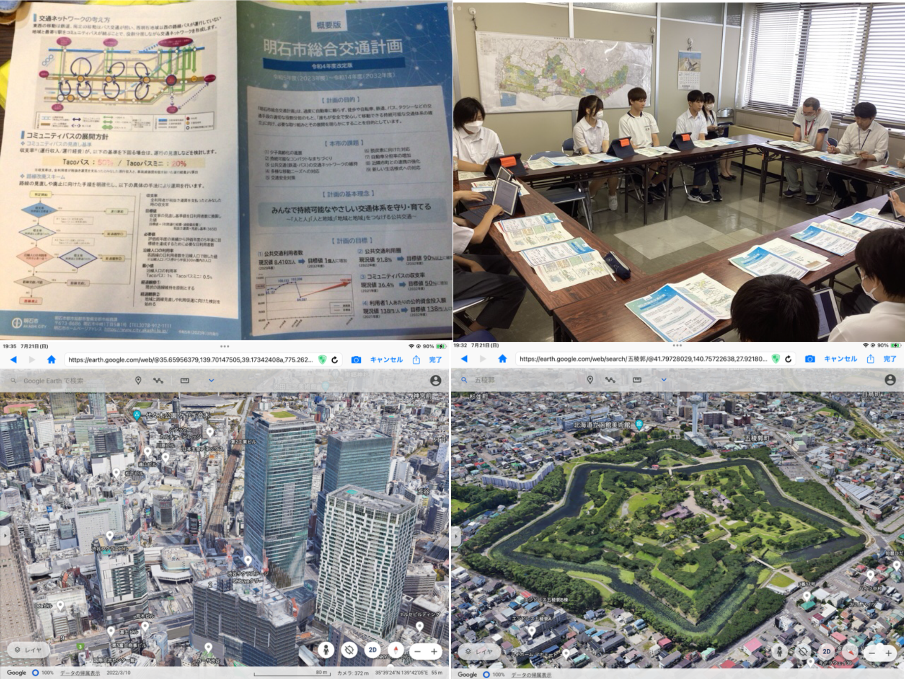Choose the draw path tool in Goryokaku view
Image resolution: width=905 pixels, height=679 pixels.
(610, 380)
